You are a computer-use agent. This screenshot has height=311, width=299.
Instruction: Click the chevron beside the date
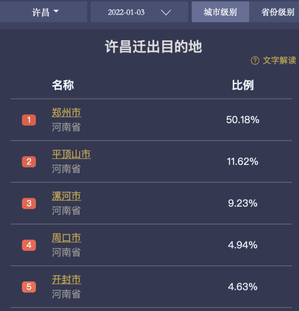166,13
